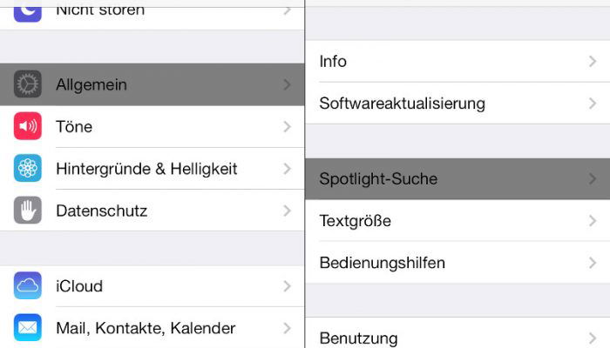Tap the Mail envelope icon
The image size is (610, 348).
28,327
